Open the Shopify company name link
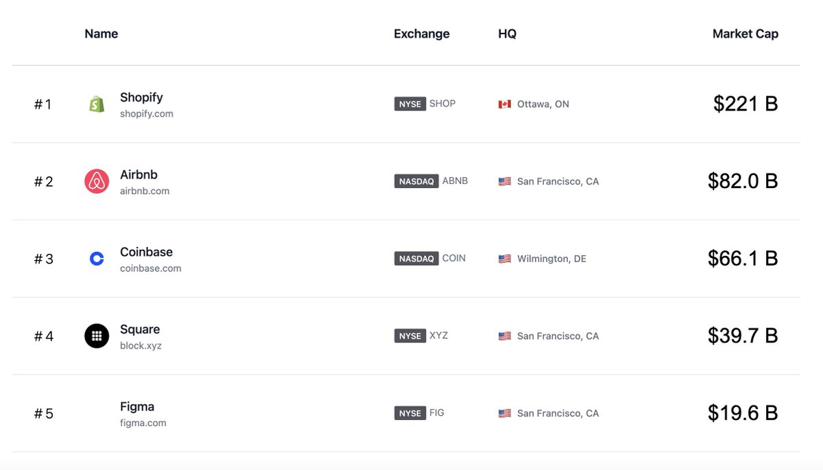 [x=141, y=97]
